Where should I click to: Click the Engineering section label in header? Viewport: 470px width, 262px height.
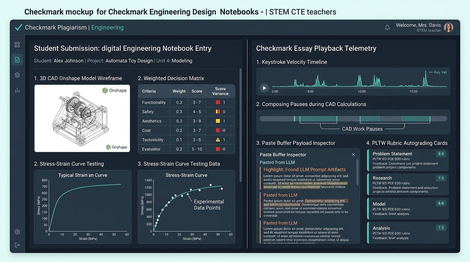(107, 28)
